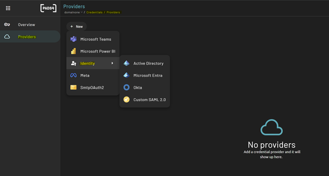Click the Meta infinity logo icon
329x176 pixels.
(73, 75)
